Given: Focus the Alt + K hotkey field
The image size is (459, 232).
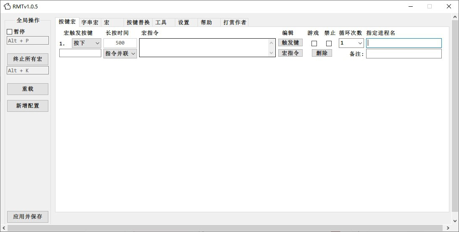Looking at the screenshot, I should click(28, 71).
